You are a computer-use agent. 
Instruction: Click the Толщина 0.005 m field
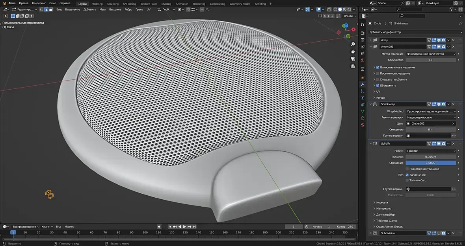click(431, 157)
